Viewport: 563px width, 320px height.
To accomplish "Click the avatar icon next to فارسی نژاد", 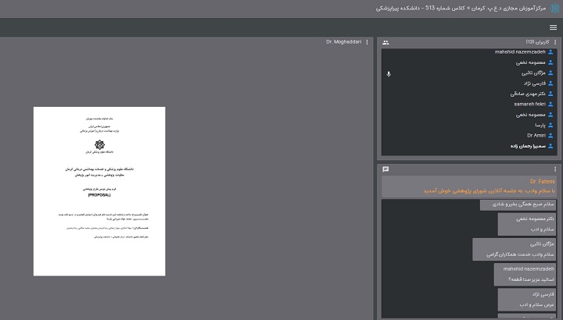I will pyautogui.click(x=550, y=84).
